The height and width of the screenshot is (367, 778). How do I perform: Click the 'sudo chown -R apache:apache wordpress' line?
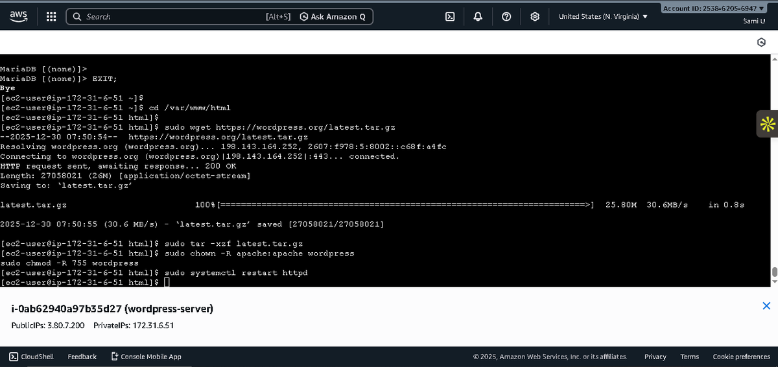[x=178, y=254]
